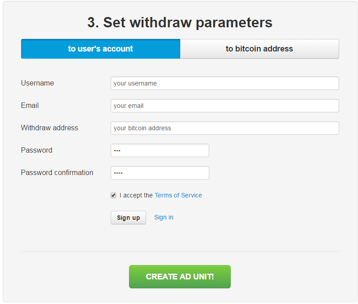Screen dimensions: 358x304
Task: Click the Password confirmation label
Action: [57, 173]
